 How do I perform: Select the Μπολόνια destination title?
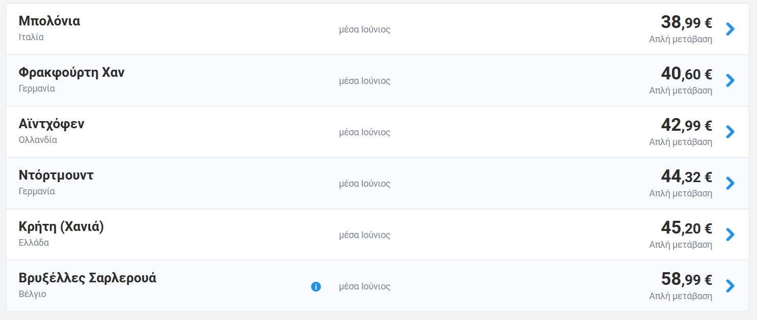(49, 21)
